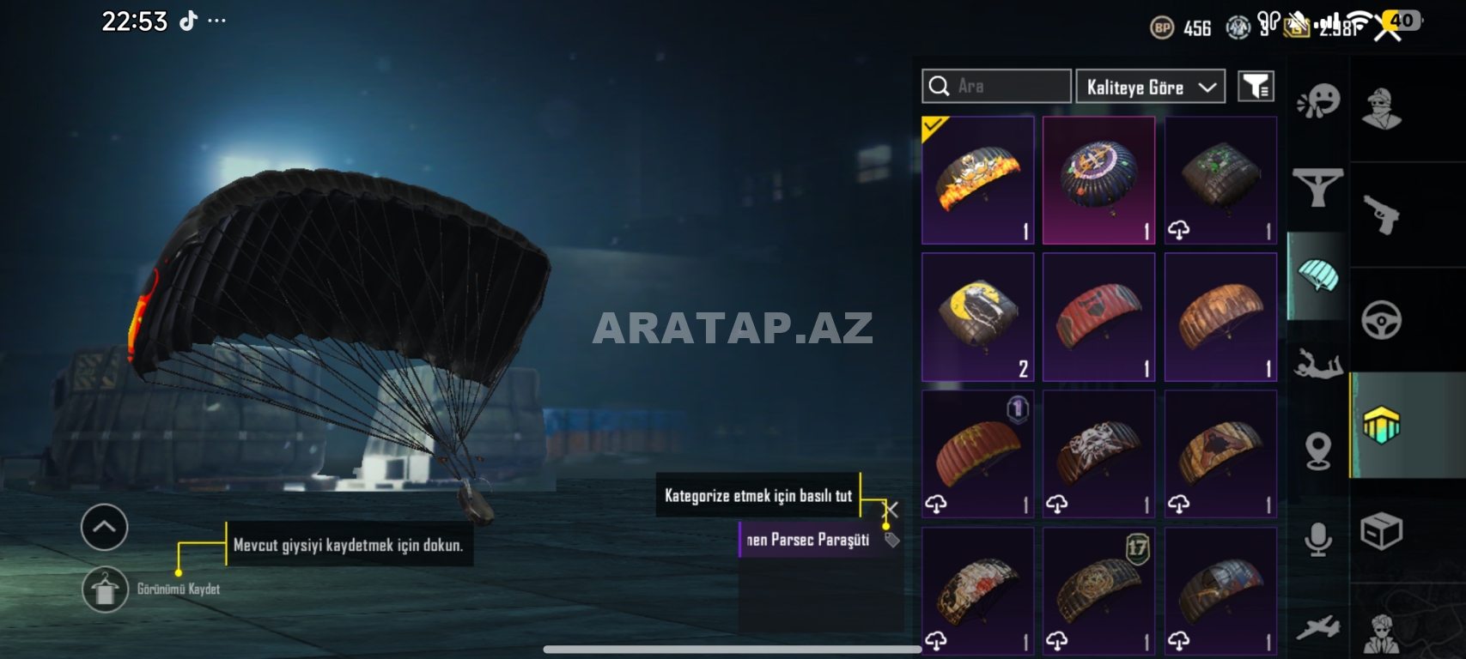Click the map pin marker category
Image resolution: width=1466 pixels, height=659 pixels.
coord(1318,451)
